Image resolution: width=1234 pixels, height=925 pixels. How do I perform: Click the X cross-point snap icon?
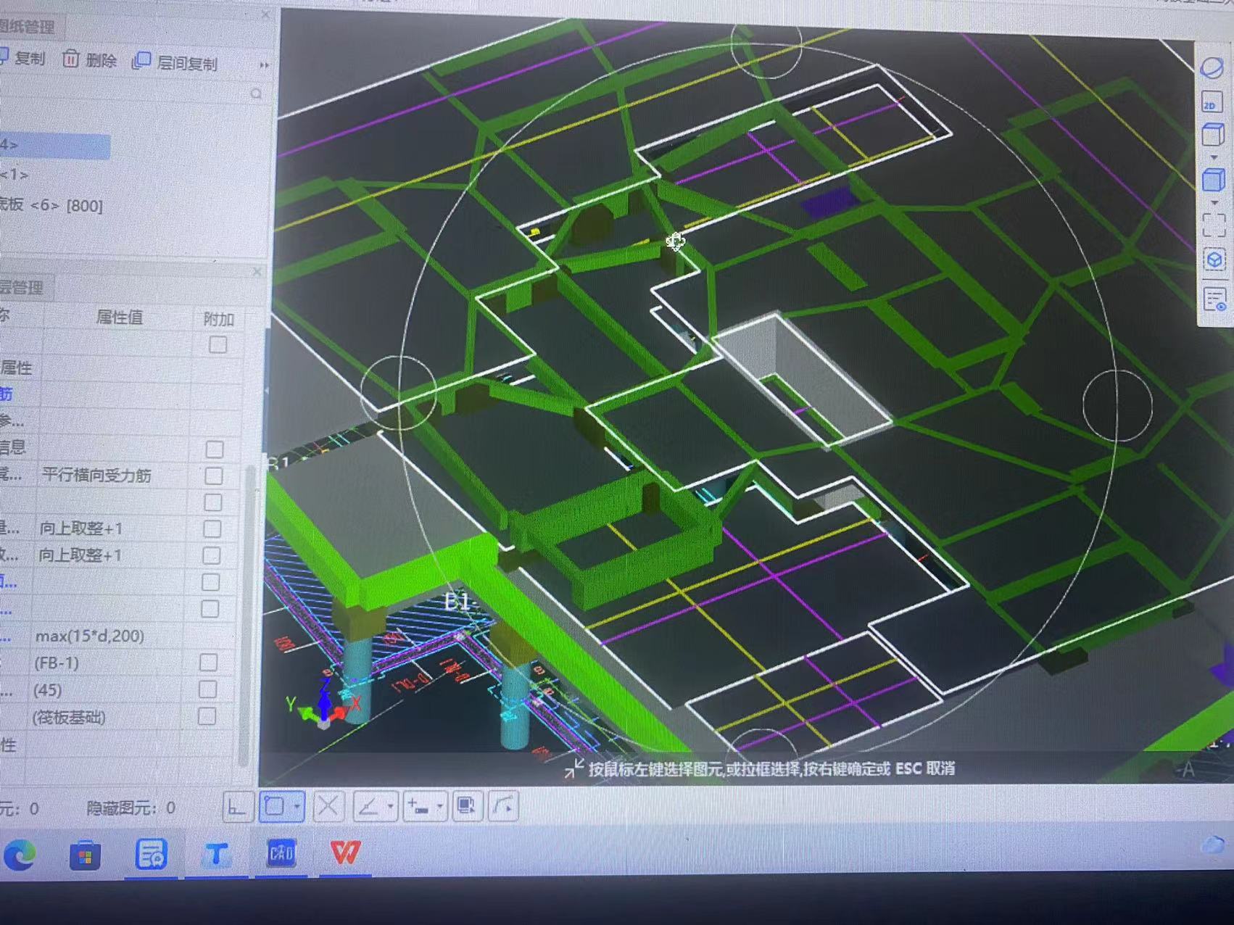(x=328, y=806)
